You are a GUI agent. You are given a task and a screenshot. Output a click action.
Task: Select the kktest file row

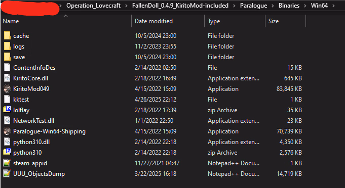153,100
